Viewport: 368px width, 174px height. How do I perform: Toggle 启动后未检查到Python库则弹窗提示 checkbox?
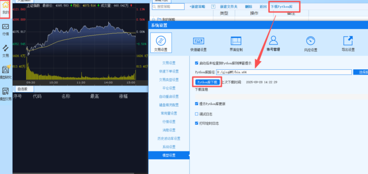[x=197, y=63]
